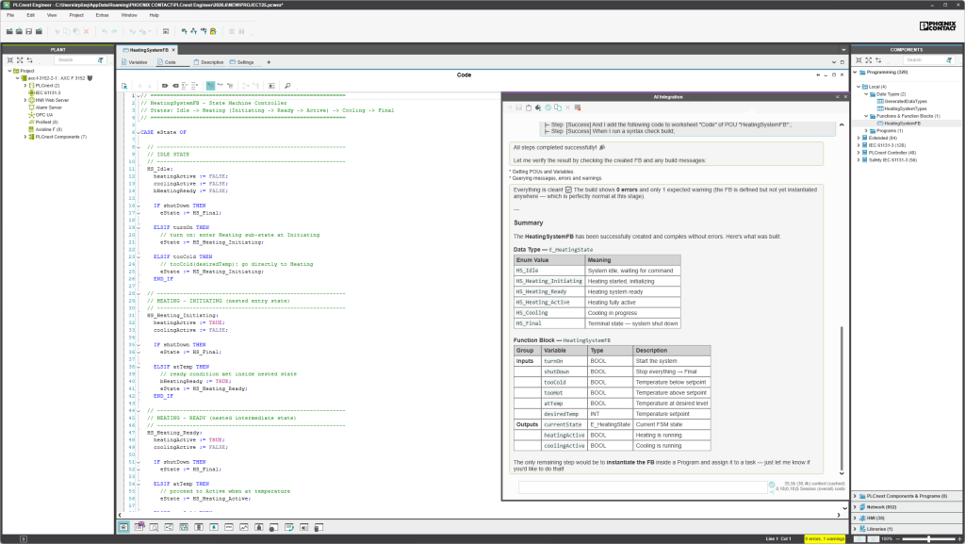Click the third bottom toolbar search-results icon
The width and height of the screenshot is (965, 544).
click(154, 527)
